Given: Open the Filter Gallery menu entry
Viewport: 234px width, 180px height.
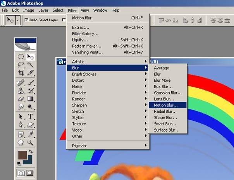Looking at the screenshot, I should point(86,34).
